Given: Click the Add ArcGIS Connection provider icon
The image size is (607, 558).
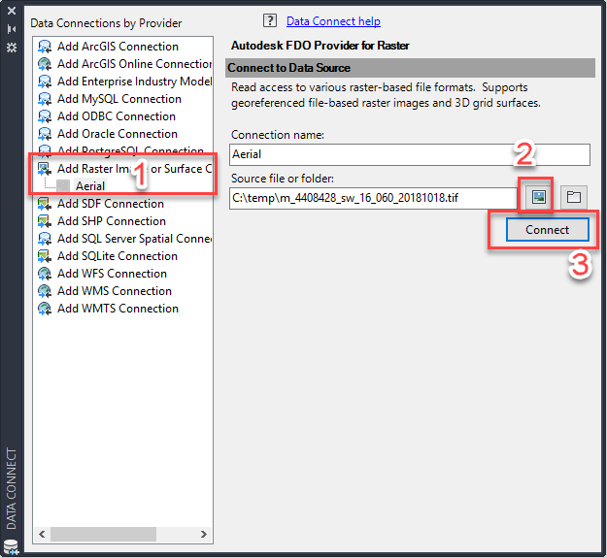Looking at the screenshot, I should pyautogui.click(x=45, y=47).
